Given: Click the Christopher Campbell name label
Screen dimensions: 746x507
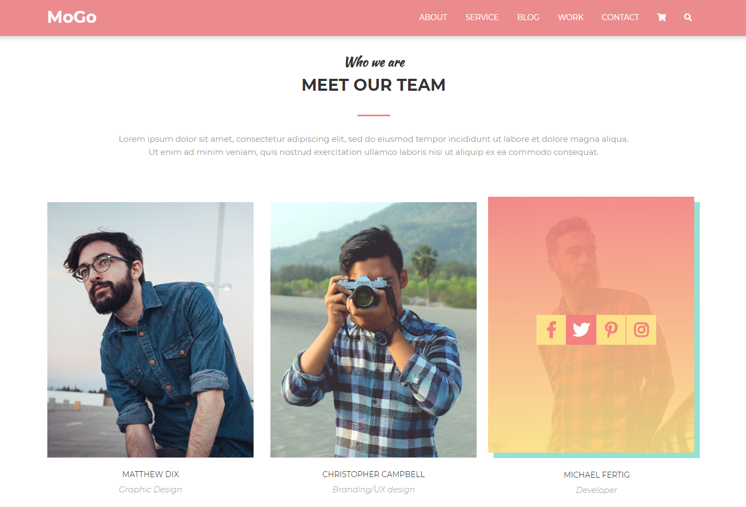Looking at the screenshot, I should tap(373, 474).
